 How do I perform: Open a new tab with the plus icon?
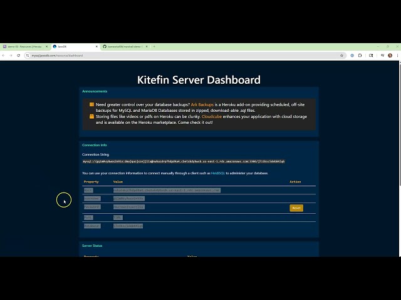tap(154, 46)
